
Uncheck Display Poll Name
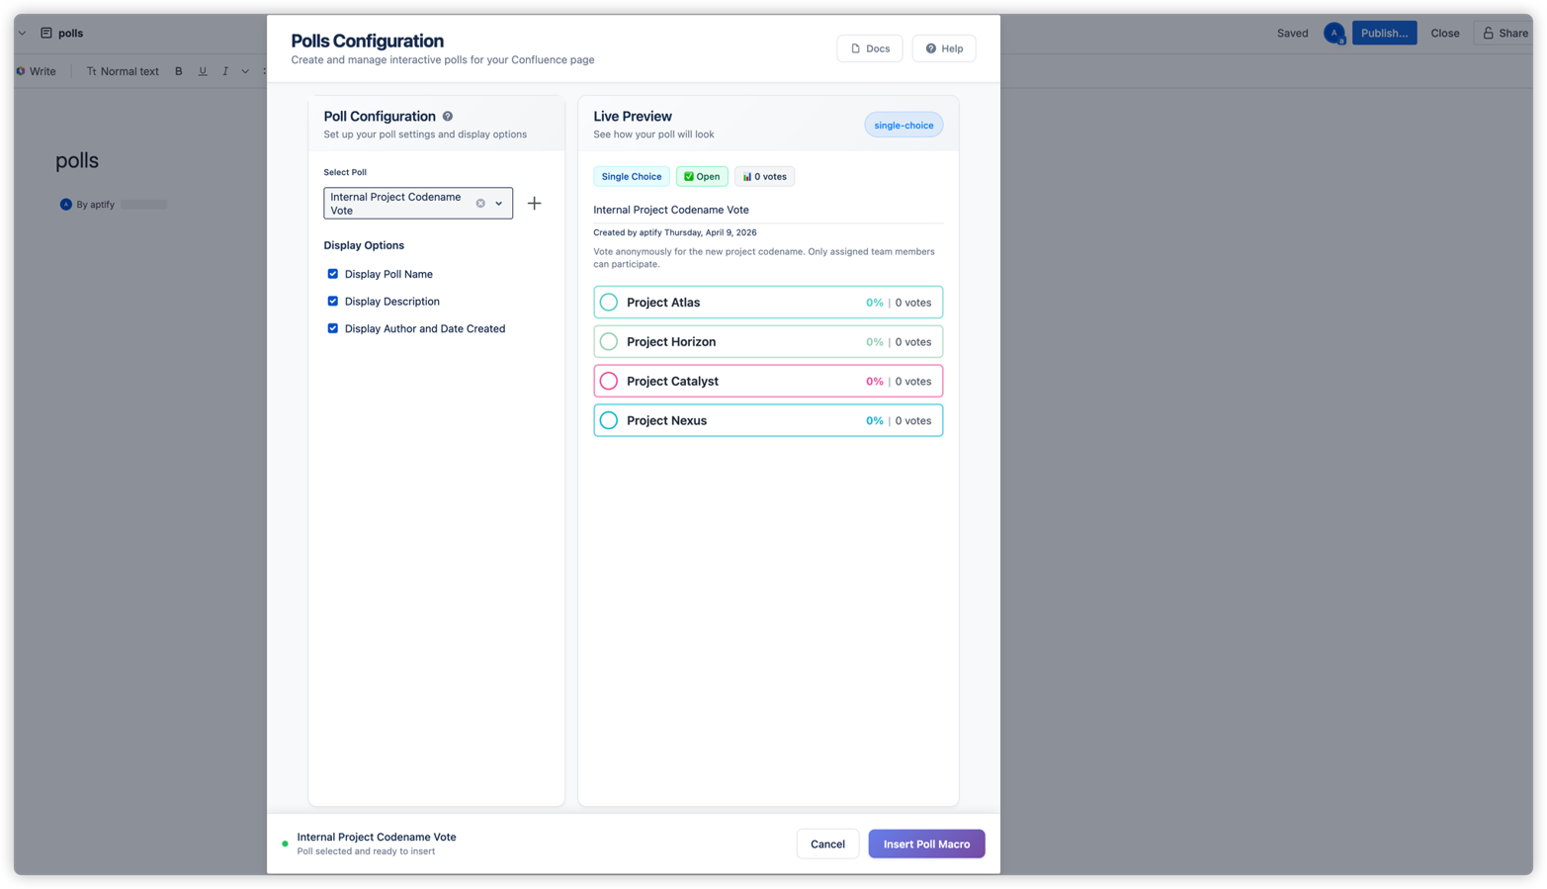pyautogui.click(x=332, y=274)
